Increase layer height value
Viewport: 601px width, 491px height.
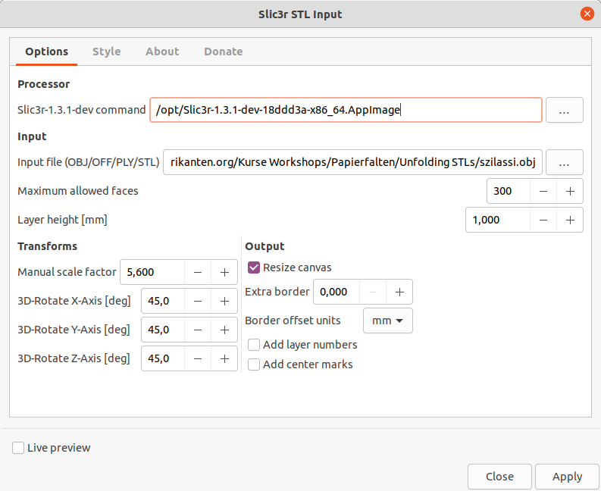pyautogui.click(x=570, y=220)
